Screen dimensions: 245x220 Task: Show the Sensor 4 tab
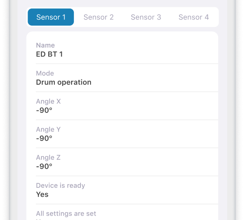(194, 17)
